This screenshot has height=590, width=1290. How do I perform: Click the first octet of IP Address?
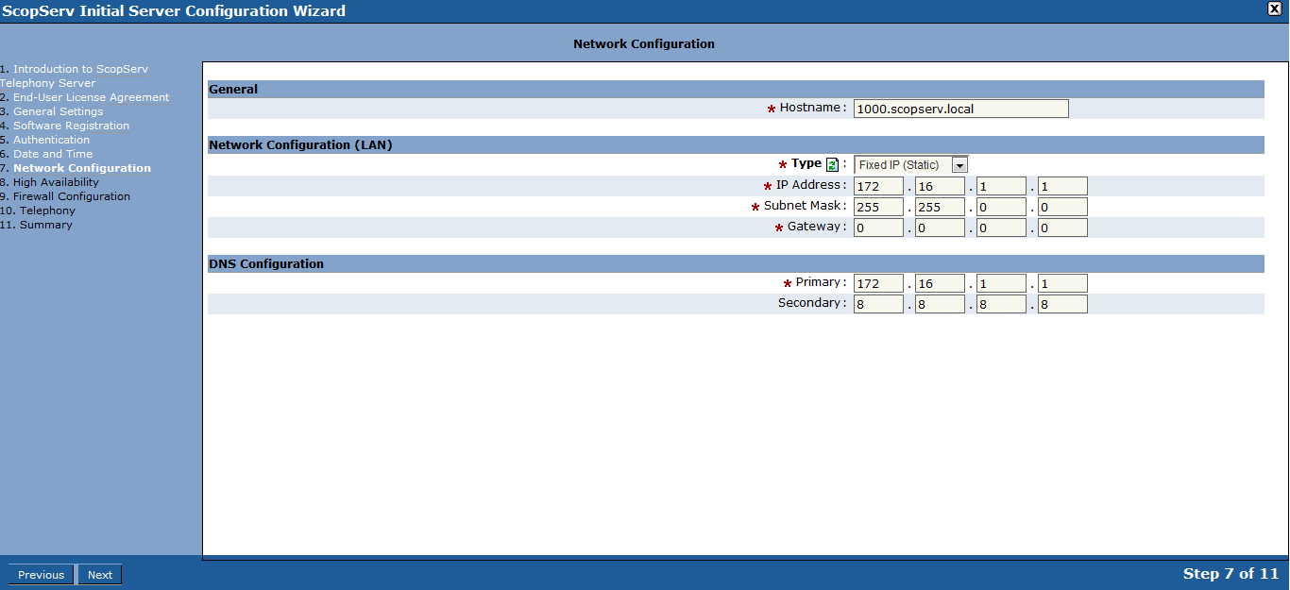click(879, 186)
